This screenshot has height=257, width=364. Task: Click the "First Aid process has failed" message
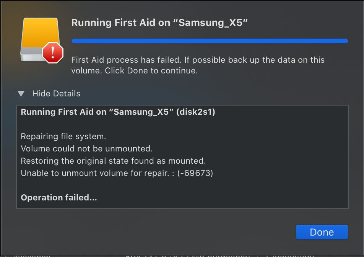[x=126, y=60]
